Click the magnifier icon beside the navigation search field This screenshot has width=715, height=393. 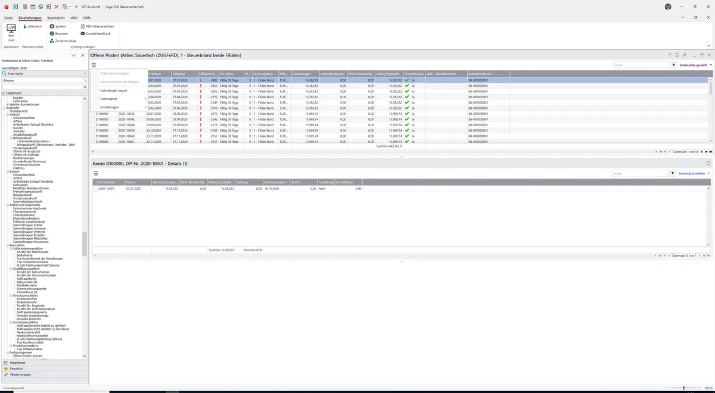[x=85, y=87]
